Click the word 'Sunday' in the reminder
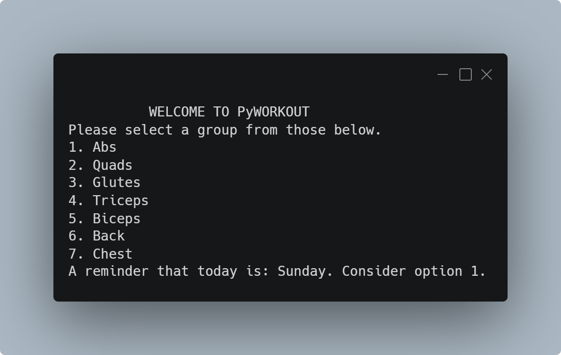The width and height of the screenshot is (561, 355). (x=301, y=271)
